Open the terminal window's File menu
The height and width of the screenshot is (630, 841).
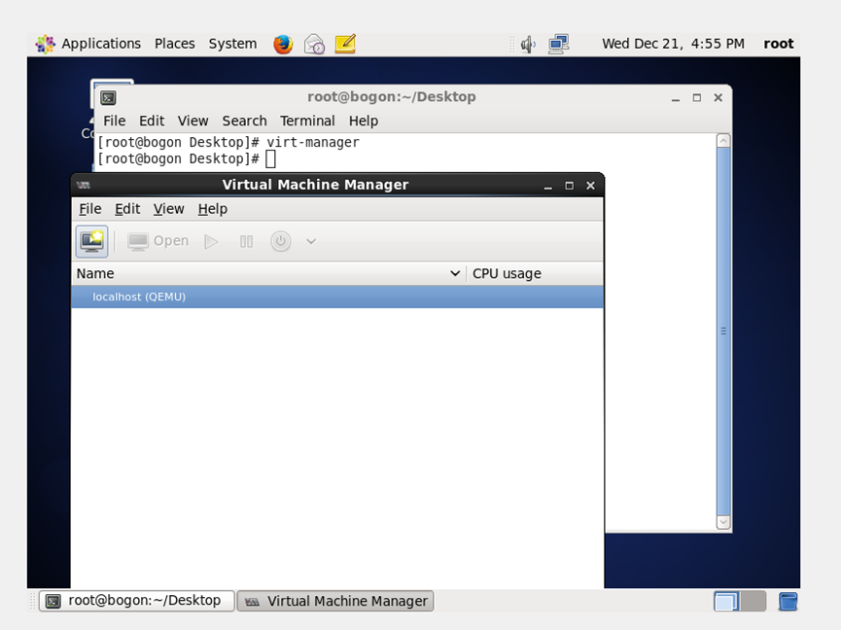click(115, 121)
